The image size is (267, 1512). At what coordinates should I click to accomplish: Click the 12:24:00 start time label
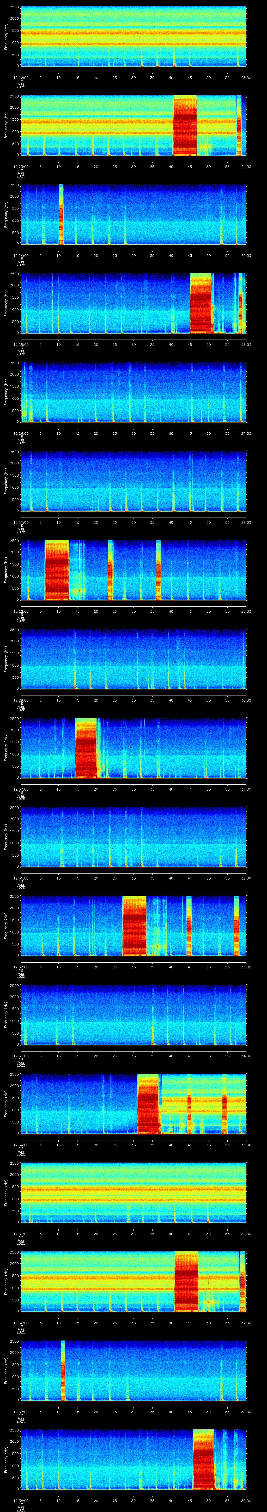[x=21, y=255]
